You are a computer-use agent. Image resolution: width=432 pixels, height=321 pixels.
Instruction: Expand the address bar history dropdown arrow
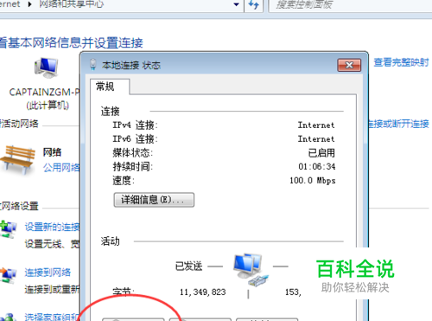[237, 4]
